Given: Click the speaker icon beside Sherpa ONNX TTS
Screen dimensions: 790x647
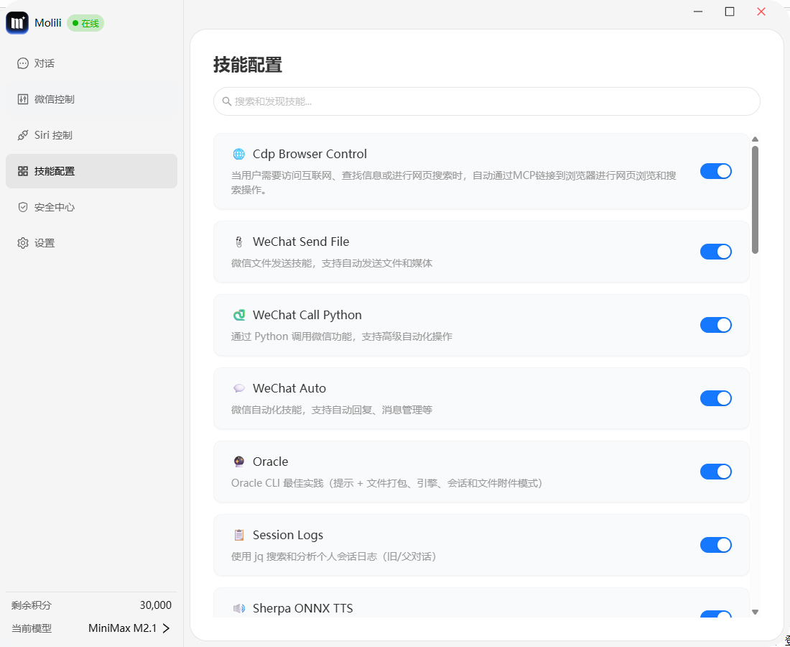Looking at the screenshot, I should point(238,608).
